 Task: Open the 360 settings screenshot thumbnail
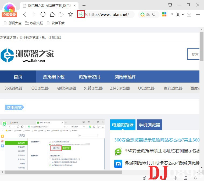click(53, 144)
